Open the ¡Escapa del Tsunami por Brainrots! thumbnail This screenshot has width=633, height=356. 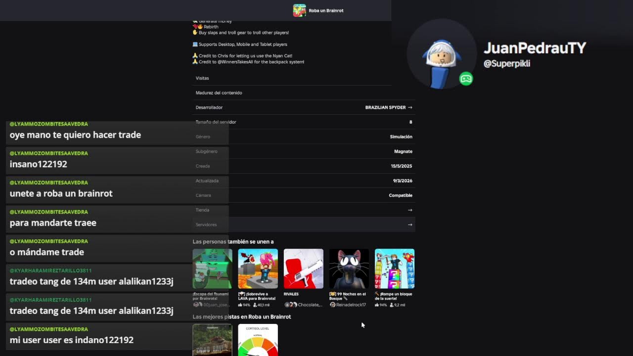click(212, 268)
